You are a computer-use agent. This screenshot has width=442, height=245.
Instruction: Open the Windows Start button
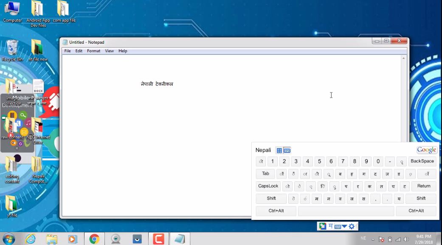(x=8, y=239)
